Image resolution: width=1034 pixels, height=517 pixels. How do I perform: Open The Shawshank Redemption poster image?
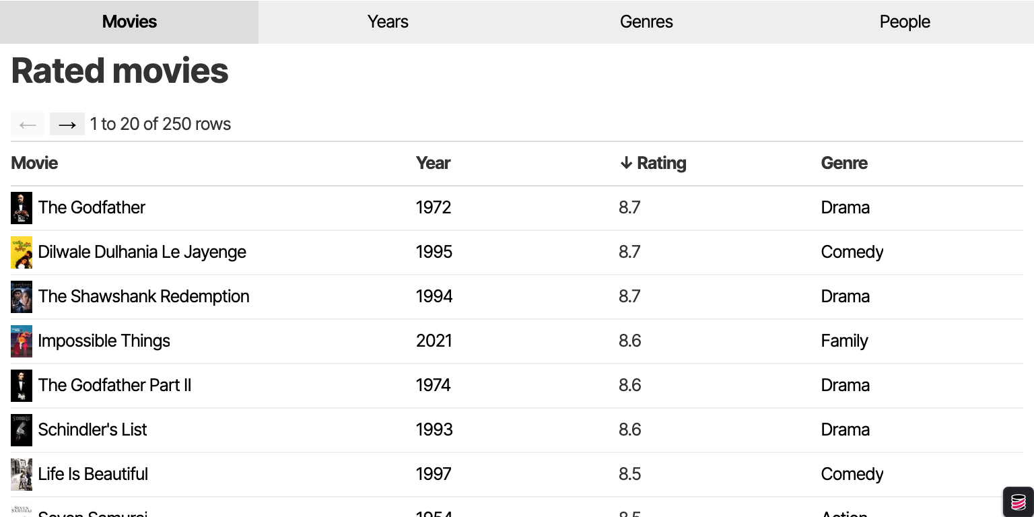coord(22,297)
